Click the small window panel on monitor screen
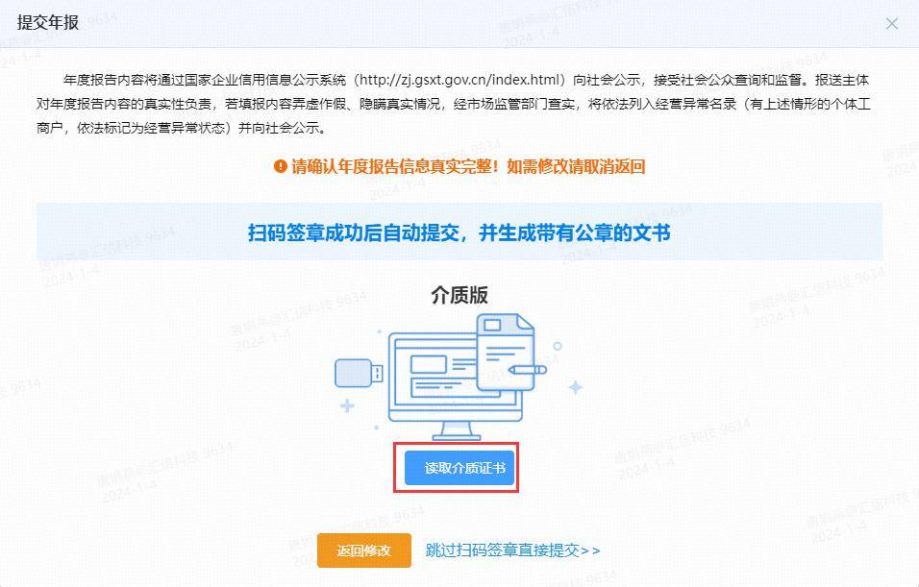This screenshot has width=919, height=587. 429,364
